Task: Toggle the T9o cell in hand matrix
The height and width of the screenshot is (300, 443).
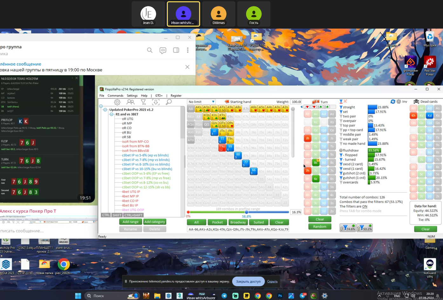Action: pos(222,148)
